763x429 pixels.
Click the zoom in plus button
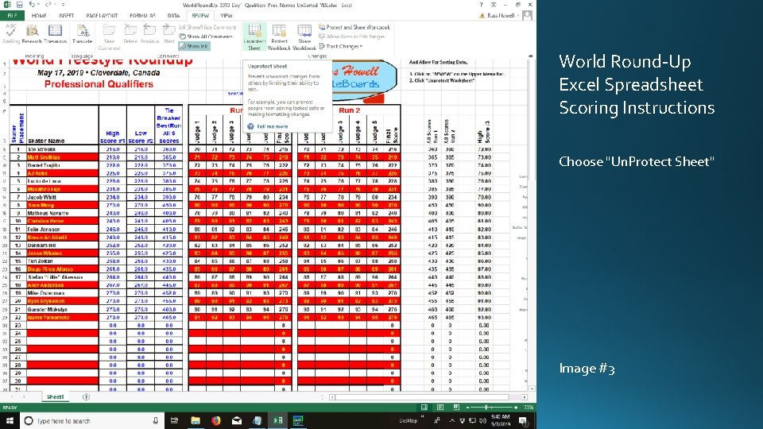[x=516, y=407]
